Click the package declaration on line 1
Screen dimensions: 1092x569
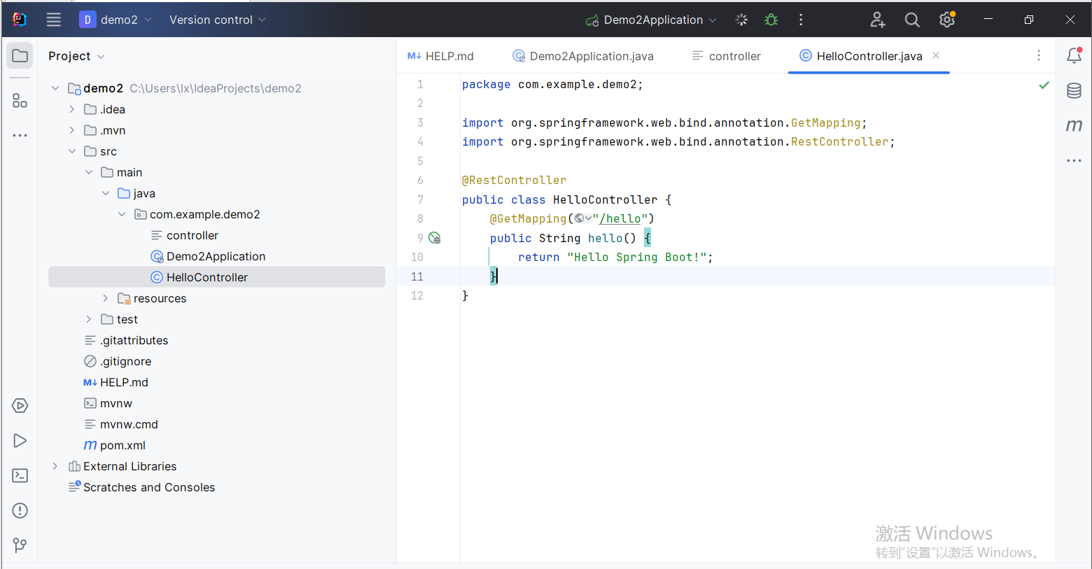coord(553,84)
